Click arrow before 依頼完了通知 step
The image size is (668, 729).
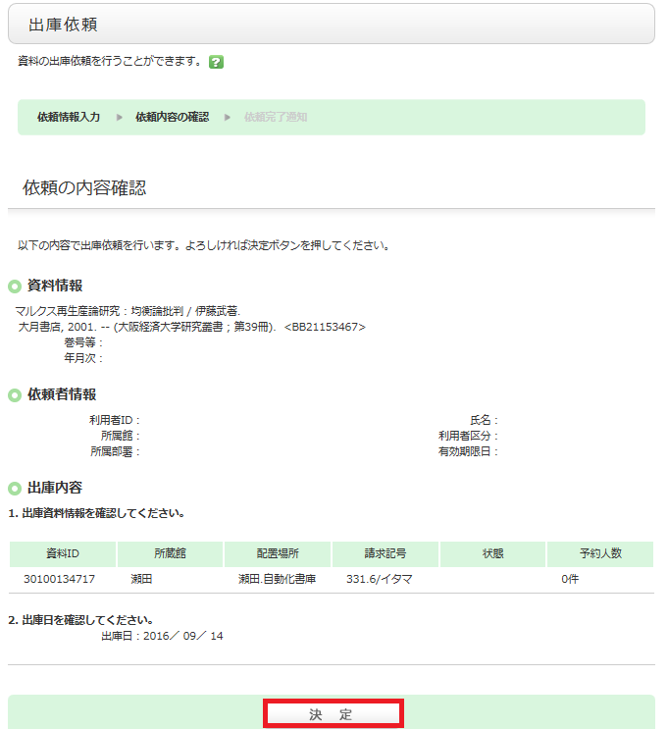click(x=228, y=117)
